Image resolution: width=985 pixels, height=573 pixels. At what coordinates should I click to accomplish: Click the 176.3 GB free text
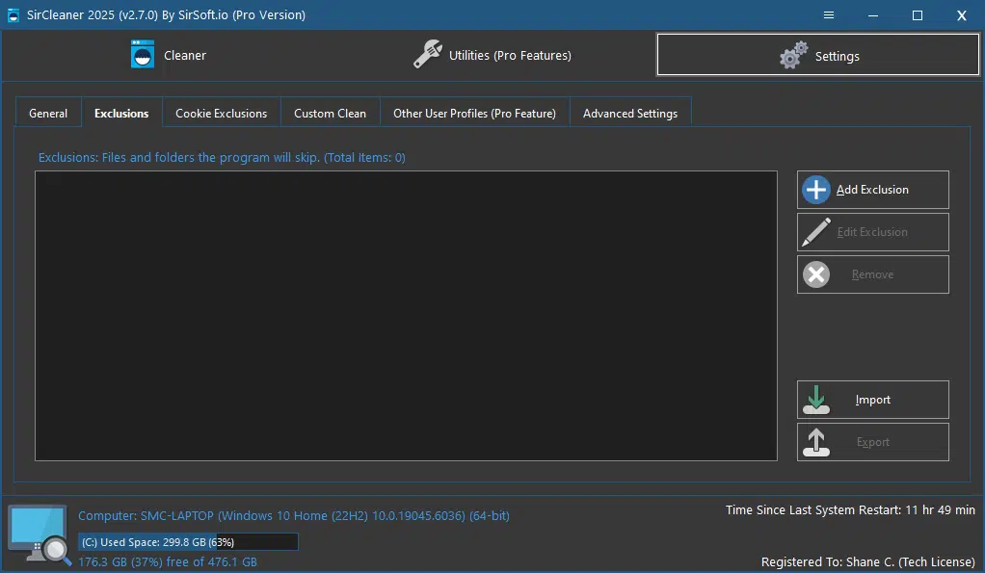coord(167,561)
